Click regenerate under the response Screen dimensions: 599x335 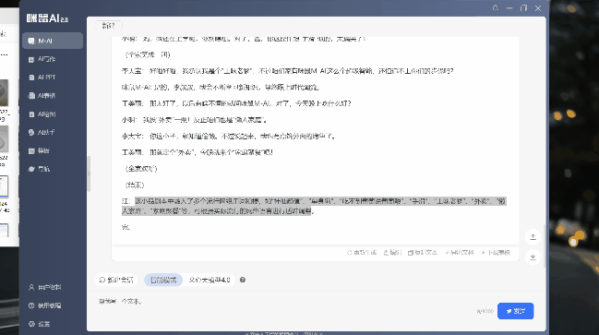362,253
